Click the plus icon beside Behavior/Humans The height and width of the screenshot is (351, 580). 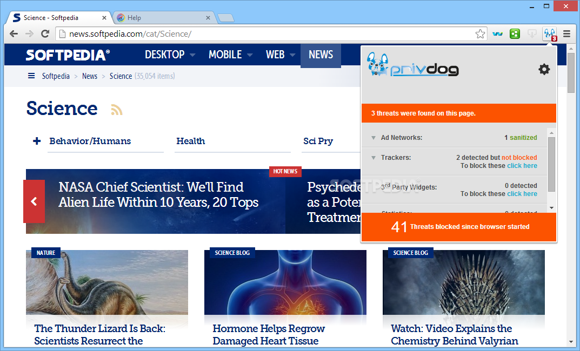(37, 141)
